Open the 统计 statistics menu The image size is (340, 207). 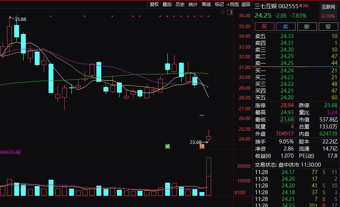193,4
